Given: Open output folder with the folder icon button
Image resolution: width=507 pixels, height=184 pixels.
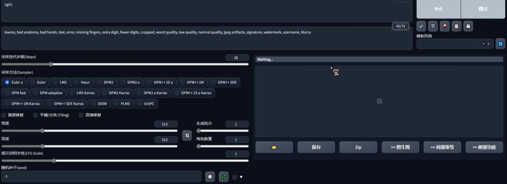Looking at the screenshot, I should tap(274, 147).
